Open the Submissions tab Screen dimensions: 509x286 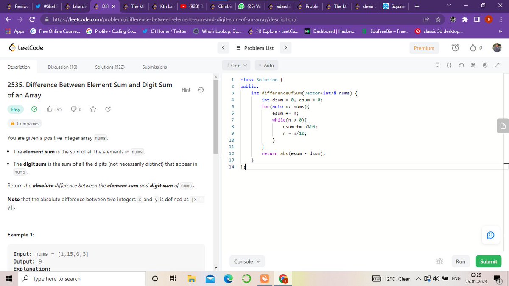tap(154, 67)
